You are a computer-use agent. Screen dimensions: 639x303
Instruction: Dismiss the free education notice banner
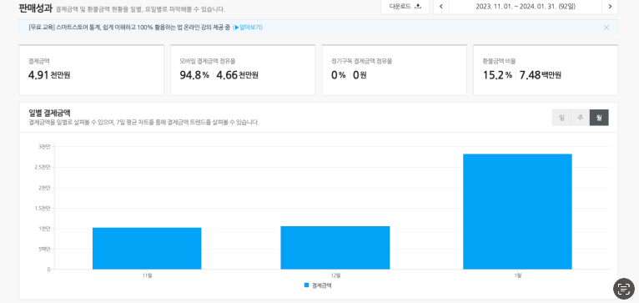[x=606, y=28]
